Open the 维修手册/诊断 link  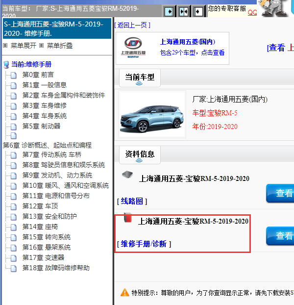tap(144, 244)
